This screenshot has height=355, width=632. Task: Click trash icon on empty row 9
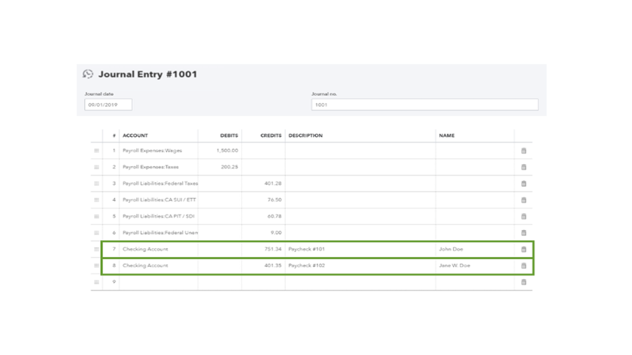[x=523, y=282]
